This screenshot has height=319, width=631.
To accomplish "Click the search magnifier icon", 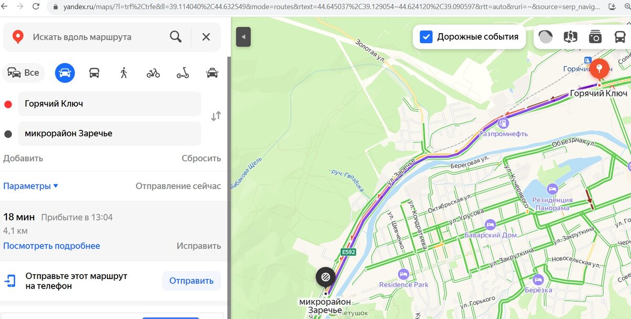I will [x=176, y=37].
